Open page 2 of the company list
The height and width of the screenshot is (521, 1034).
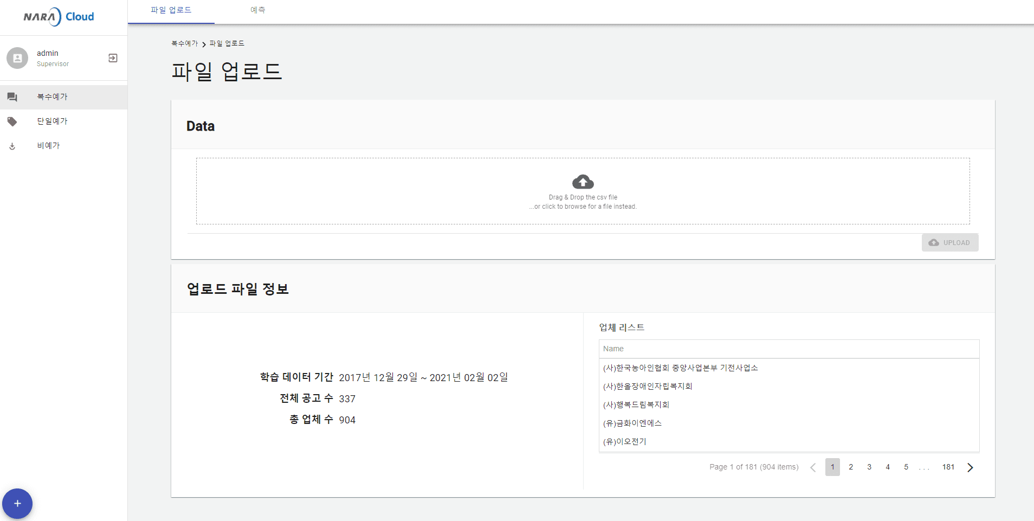click(x=851, y=467)
